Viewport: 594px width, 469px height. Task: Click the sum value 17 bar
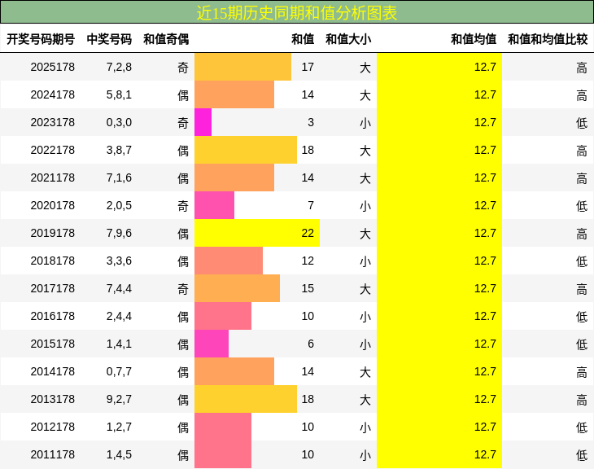point(242,67)
